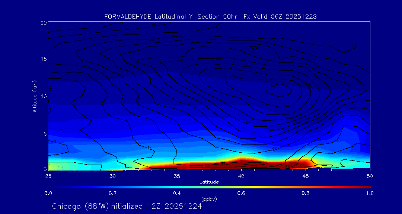
Task: Click the "Latitude" x-axis label
Action: pos(209,182)
